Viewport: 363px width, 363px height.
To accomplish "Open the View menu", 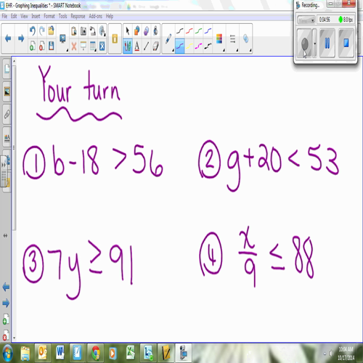I will (24, 16).
